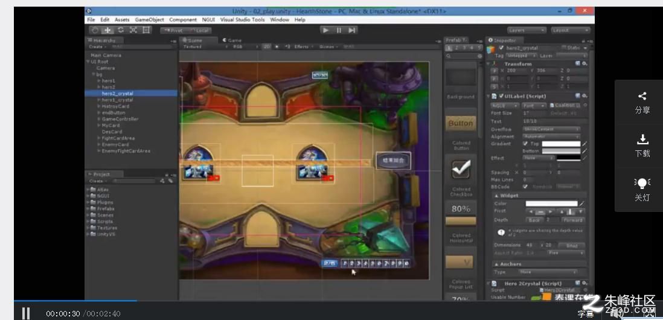The height and width of the screenshot is (320, 663).
Task: Set pivot to horizontal left arrow
Action: [x=530, y=211]
